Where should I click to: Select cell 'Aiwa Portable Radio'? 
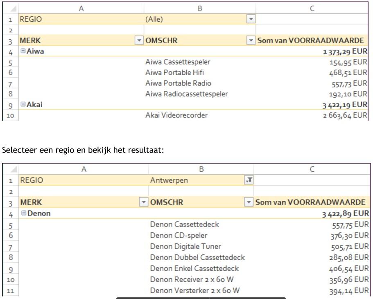178,83
